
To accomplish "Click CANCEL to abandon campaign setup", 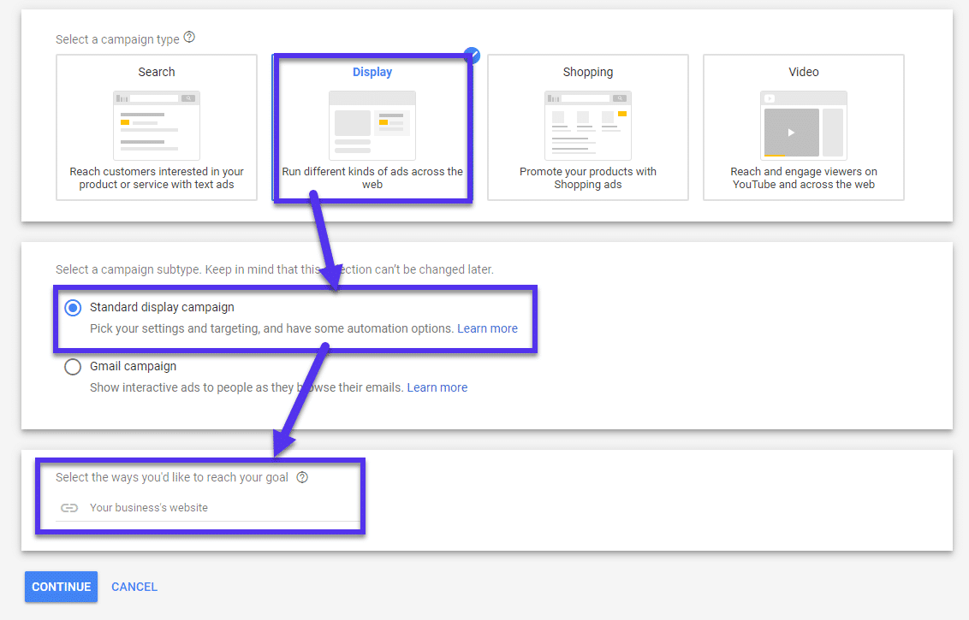I will click(134, 587).
